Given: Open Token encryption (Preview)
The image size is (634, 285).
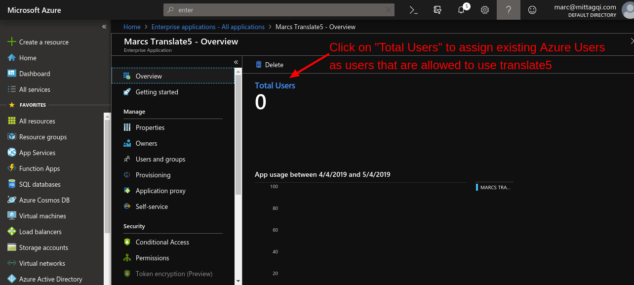Looking at the screenshot, I should pyautogui.click(x=173, y=274).
